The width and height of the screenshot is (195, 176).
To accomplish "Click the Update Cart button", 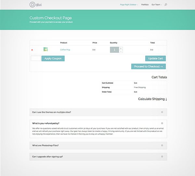I will [155, 58].
